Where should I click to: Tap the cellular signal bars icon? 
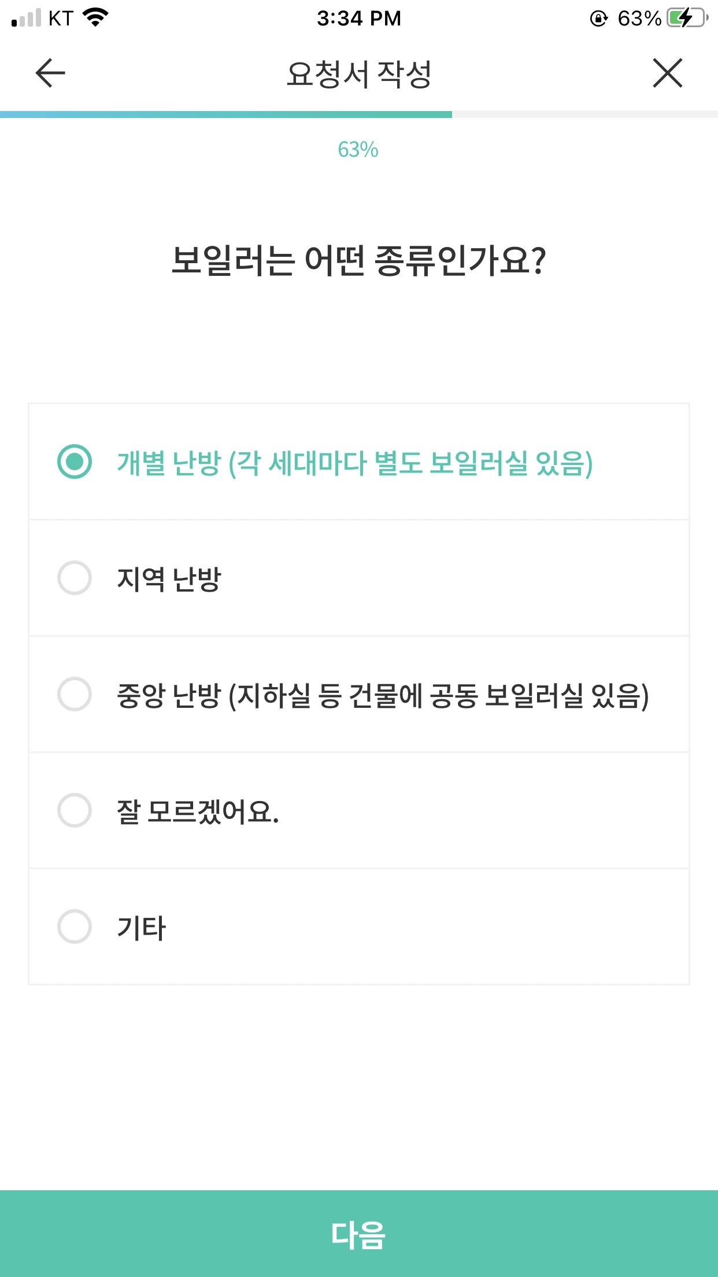click(x=27, y=18)
